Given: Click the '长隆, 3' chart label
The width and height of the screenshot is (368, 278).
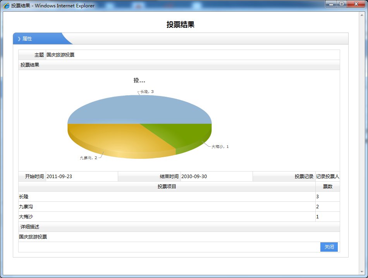Looking at the screenshot, I should [x=147, y=92].
